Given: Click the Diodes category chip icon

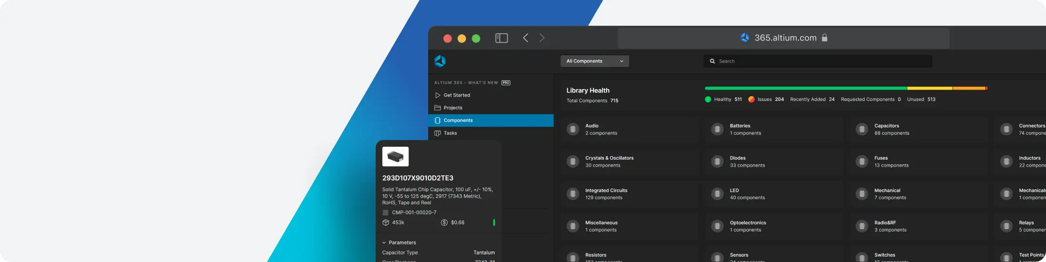Looking at the screenshot, I should click(717, 161).
